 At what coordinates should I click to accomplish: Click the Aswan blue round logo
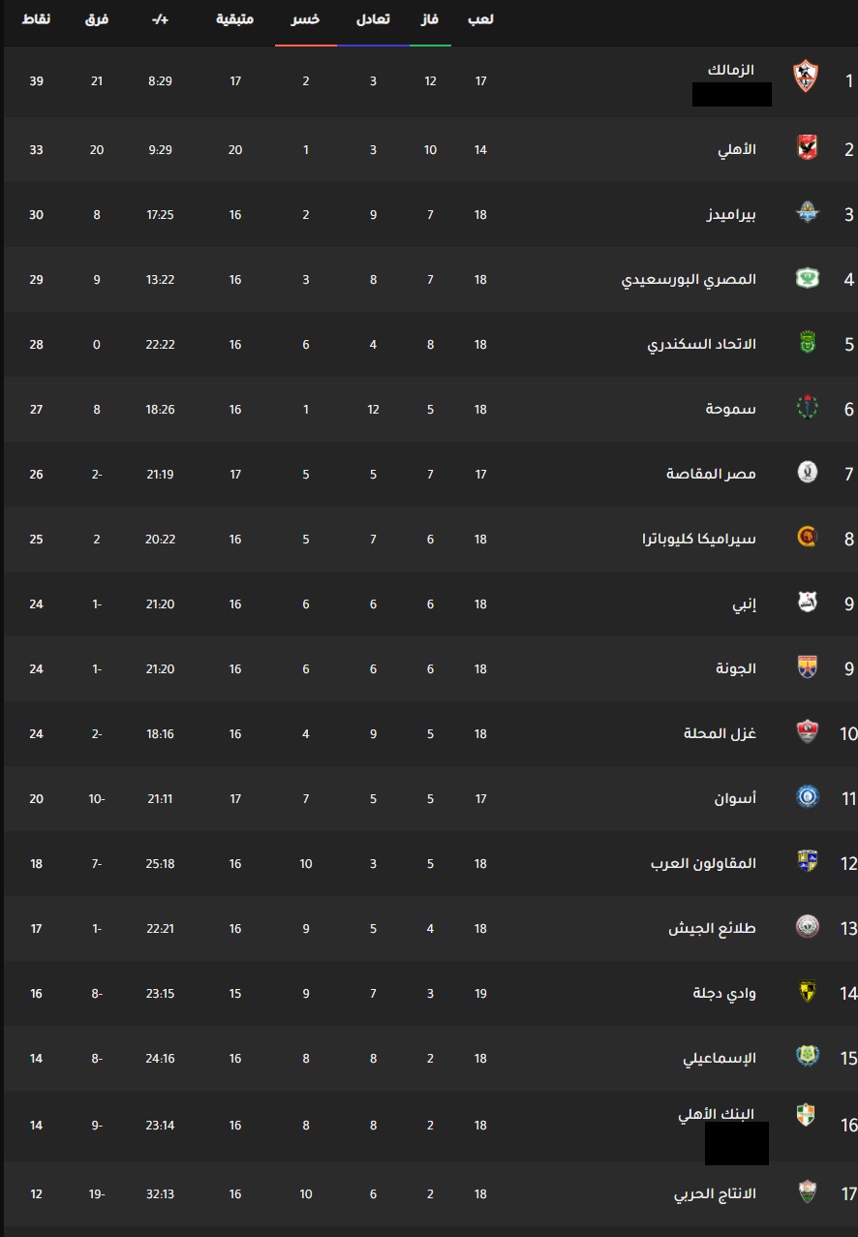point(806,798)
